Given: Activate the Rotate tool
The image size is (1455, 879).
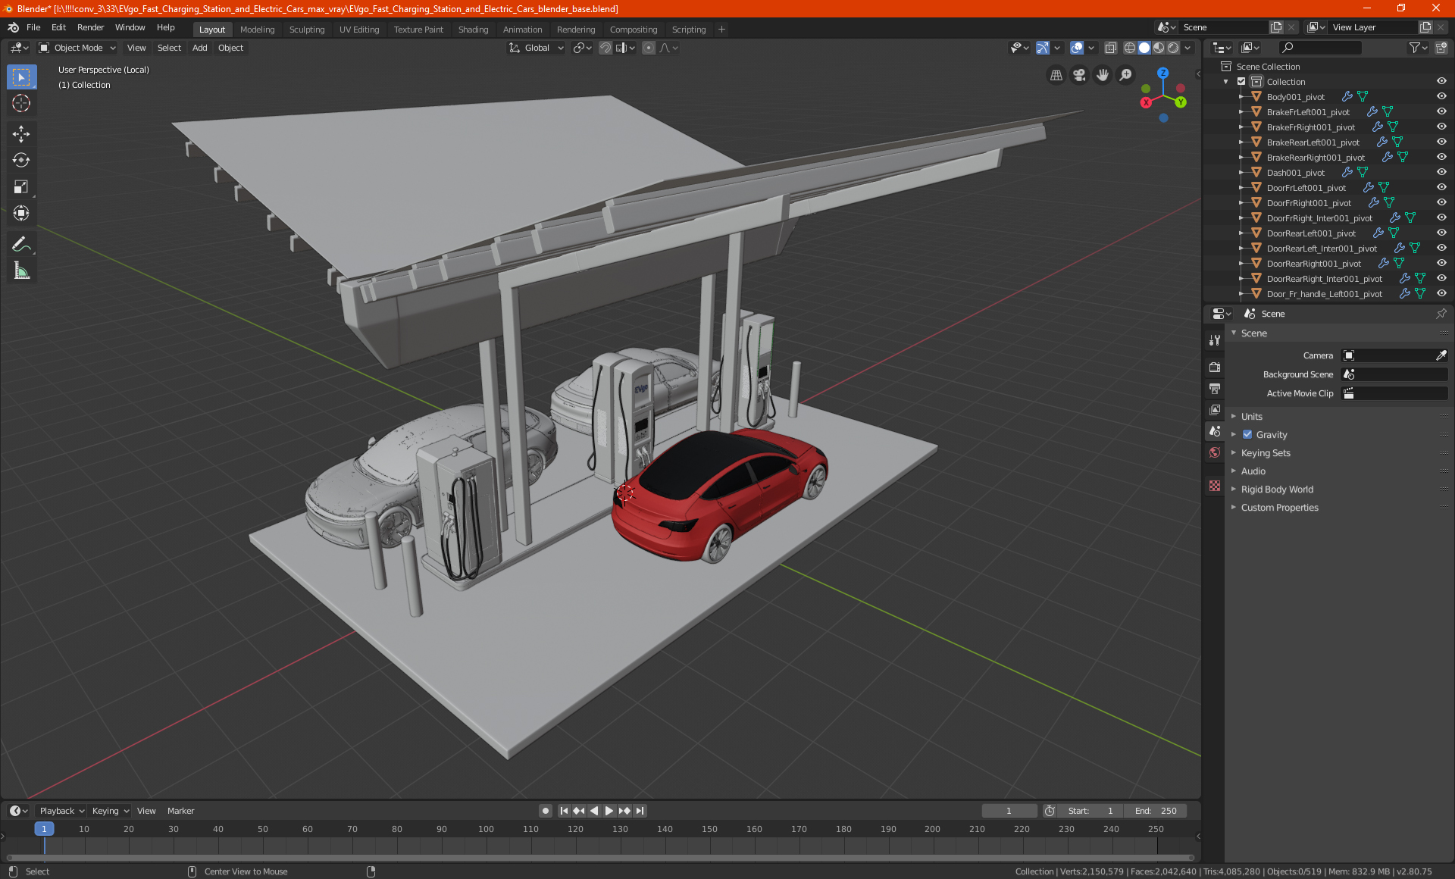Looking at the screenshot, I should coord(21,160).
